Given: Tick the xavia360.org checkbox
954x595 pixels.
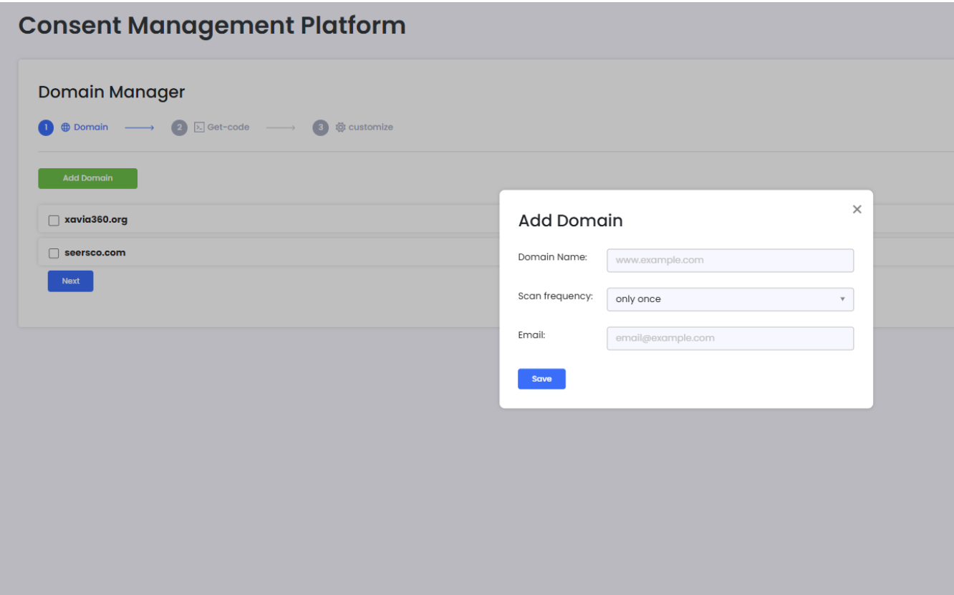Looking at the screenshot, I should (x=54, y=221).
